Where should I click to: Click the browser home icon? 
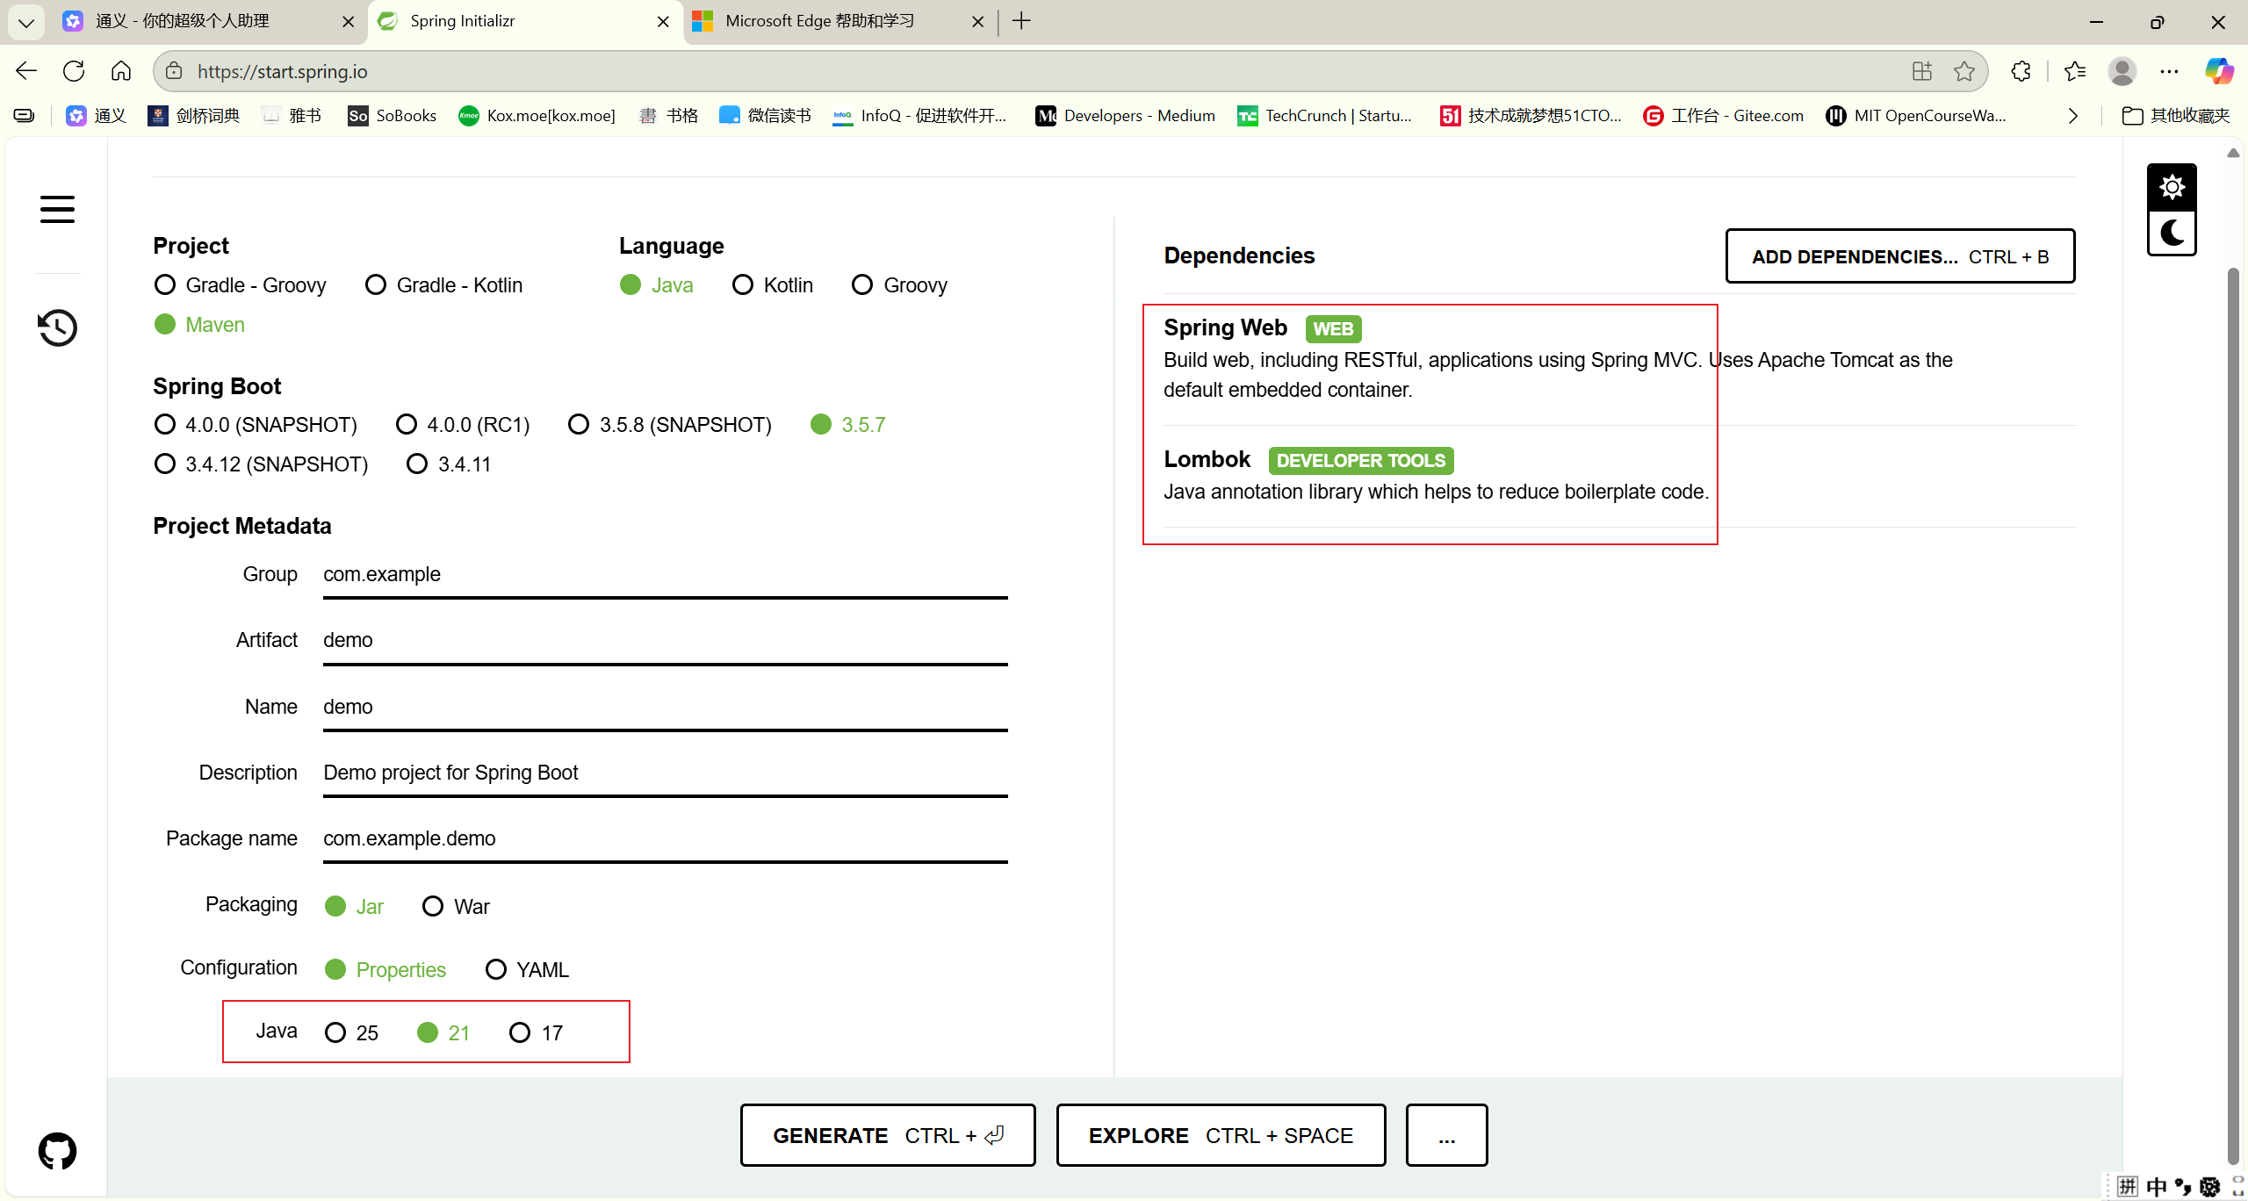(121, 71)
